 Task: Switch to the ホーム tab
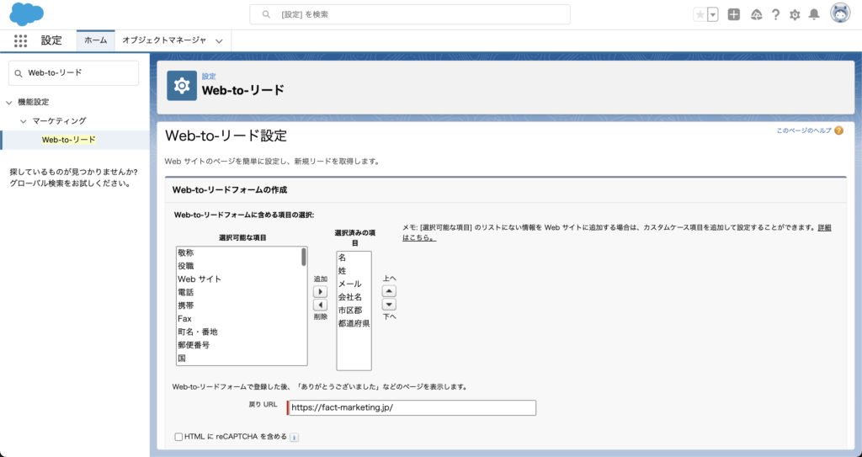96,40
